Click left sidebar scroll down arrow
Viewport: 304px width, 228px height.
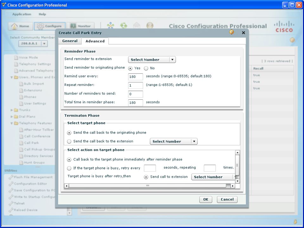click(69, 213)
